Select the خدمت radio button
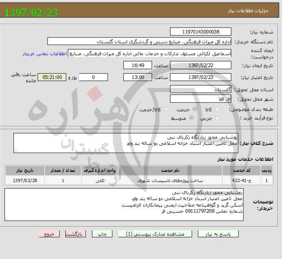The image size is (282, 259). point(195,109)
